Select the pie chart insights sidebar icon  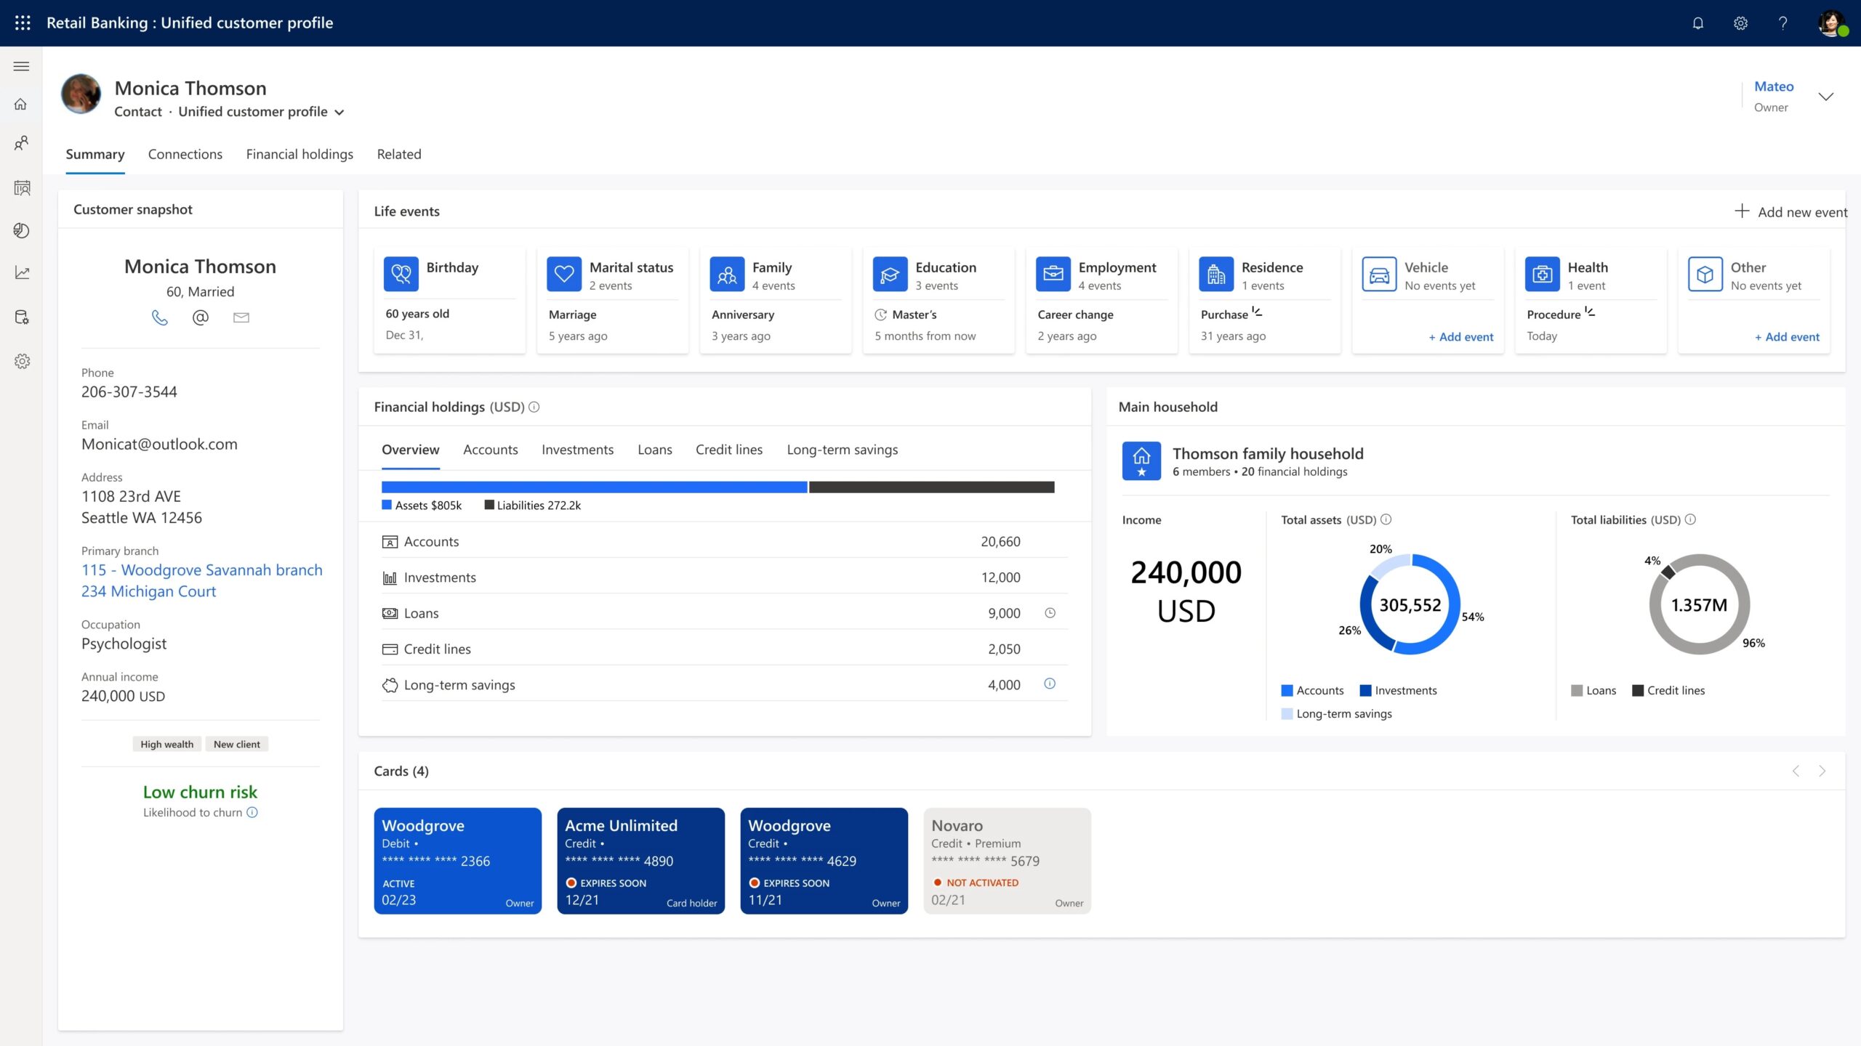(21, 231)
